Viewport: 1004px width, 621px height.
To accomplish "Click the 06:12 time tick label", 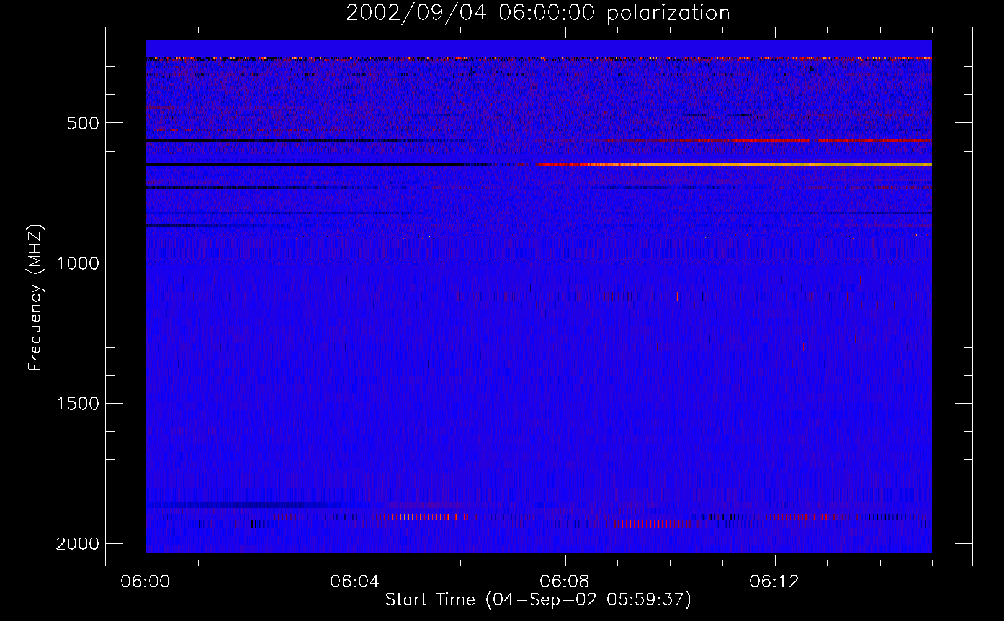I will [x=774, y=582].
